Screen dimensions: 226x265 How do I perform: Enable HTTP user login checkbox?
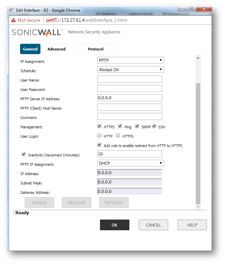tap(99, 136)
